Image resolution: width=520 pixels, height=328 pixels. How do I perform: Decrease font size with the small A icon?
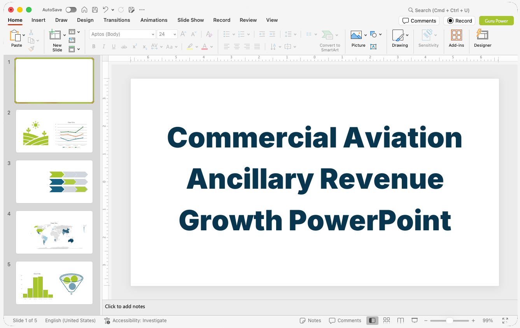coord(194,34)
